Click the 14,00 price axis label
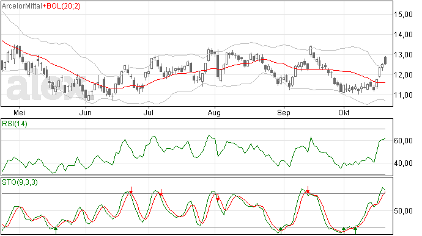Viewport: 422px width, 236px height. (404, 35)
